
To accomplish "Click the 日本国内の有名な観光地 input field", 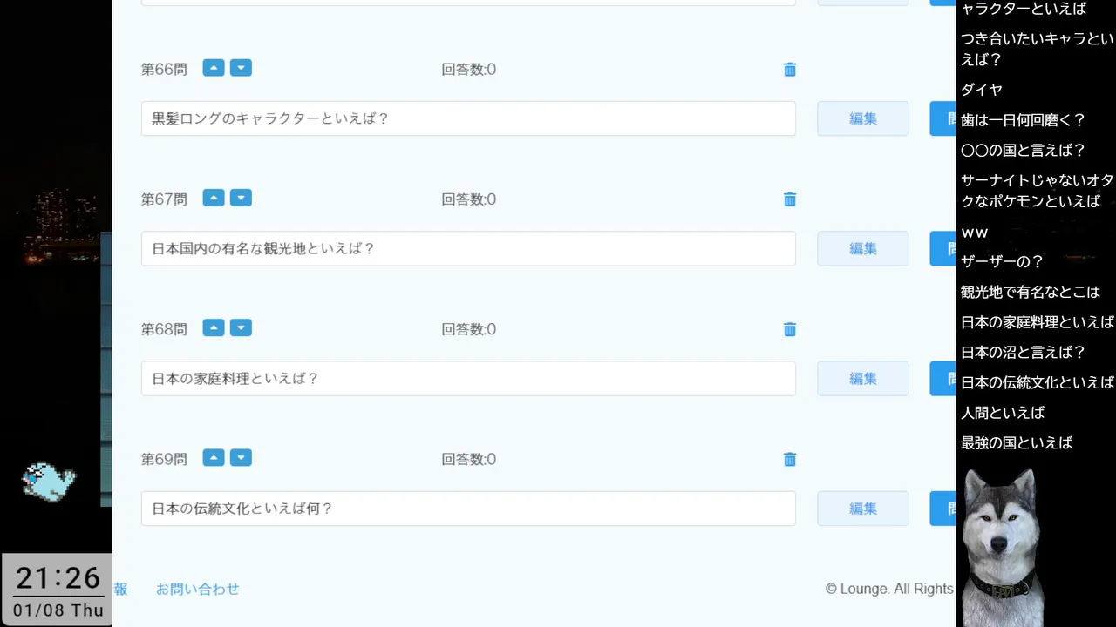I will click(468, 248).
